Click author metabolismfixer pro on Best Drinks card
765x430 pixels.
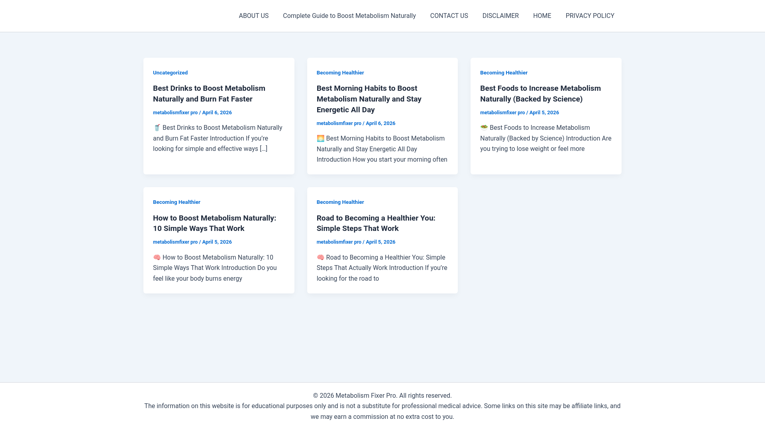[x=175, y=113]
